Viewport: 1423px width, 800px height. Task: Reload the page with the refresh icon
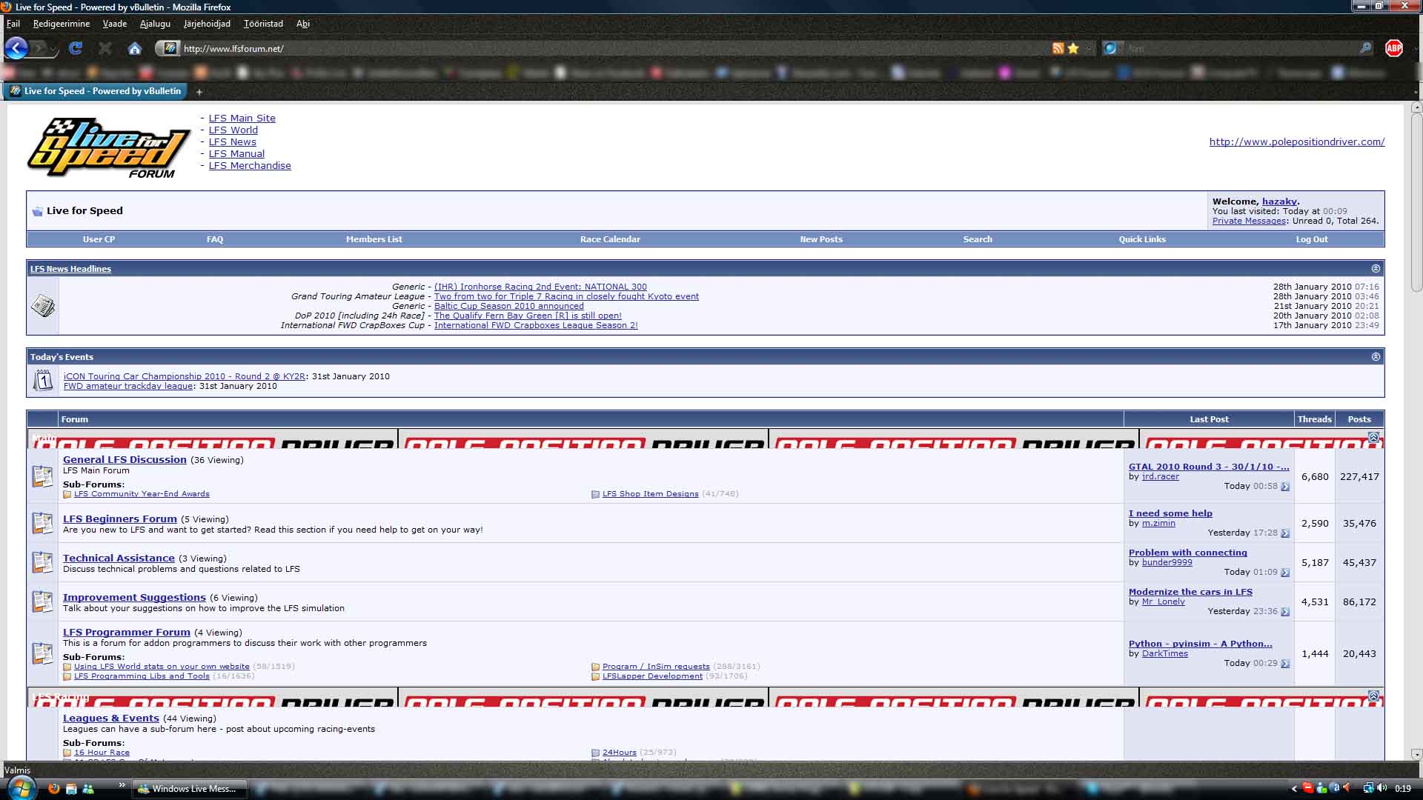pyautogui.click(x=76, y=48)
